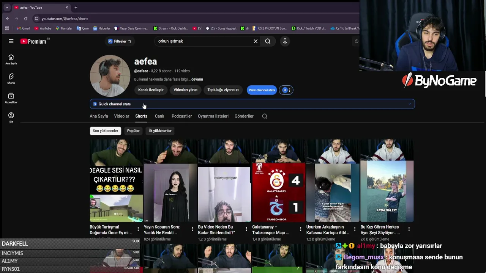Viewport: 486px width, 273px height.
Task: Open options menu for 'Yayın Koparan Soru' short
Action: (x=192, y=229)
